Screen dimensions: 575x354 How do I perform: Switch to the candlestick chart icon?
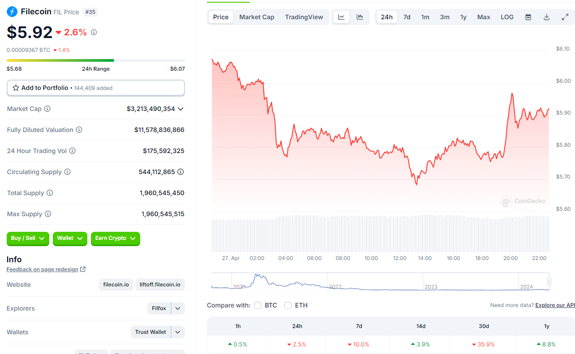pyautogui.click(x=360, y=17)
